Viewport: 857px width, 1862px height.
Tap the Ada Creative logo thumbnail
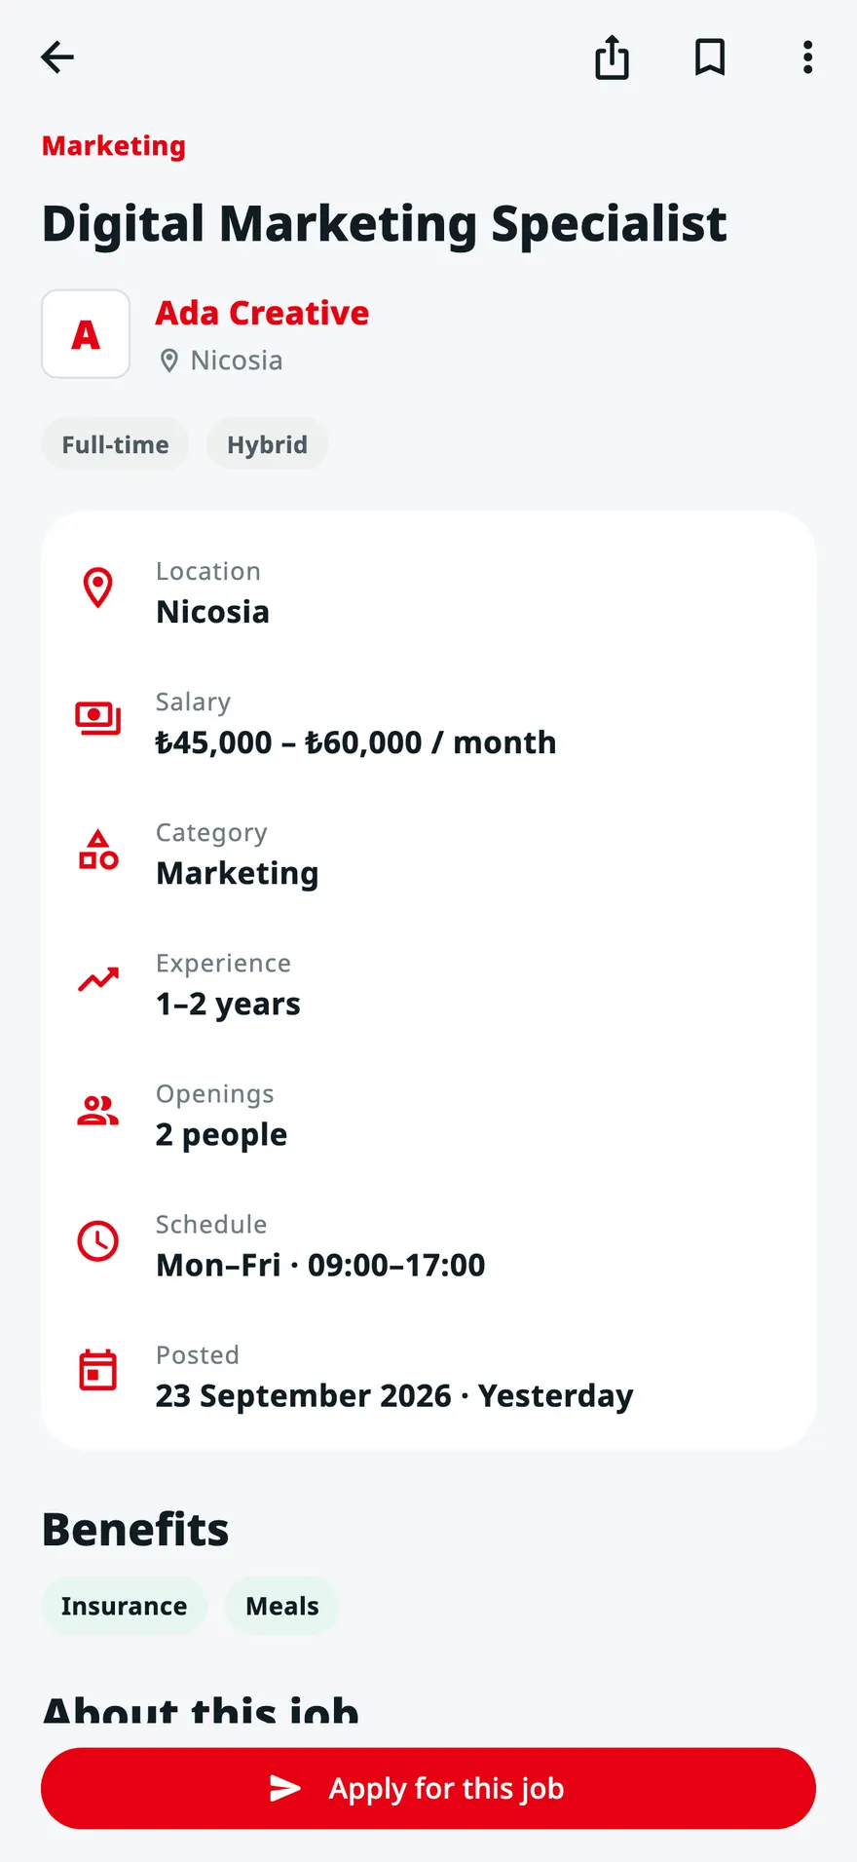[x=86, y=333]
